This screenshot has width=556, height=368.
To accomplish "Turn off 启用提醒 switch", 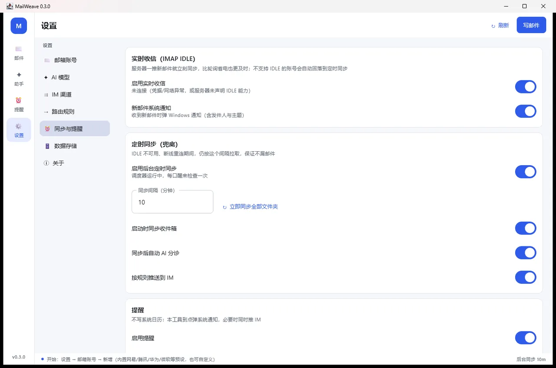I will 526,338.
